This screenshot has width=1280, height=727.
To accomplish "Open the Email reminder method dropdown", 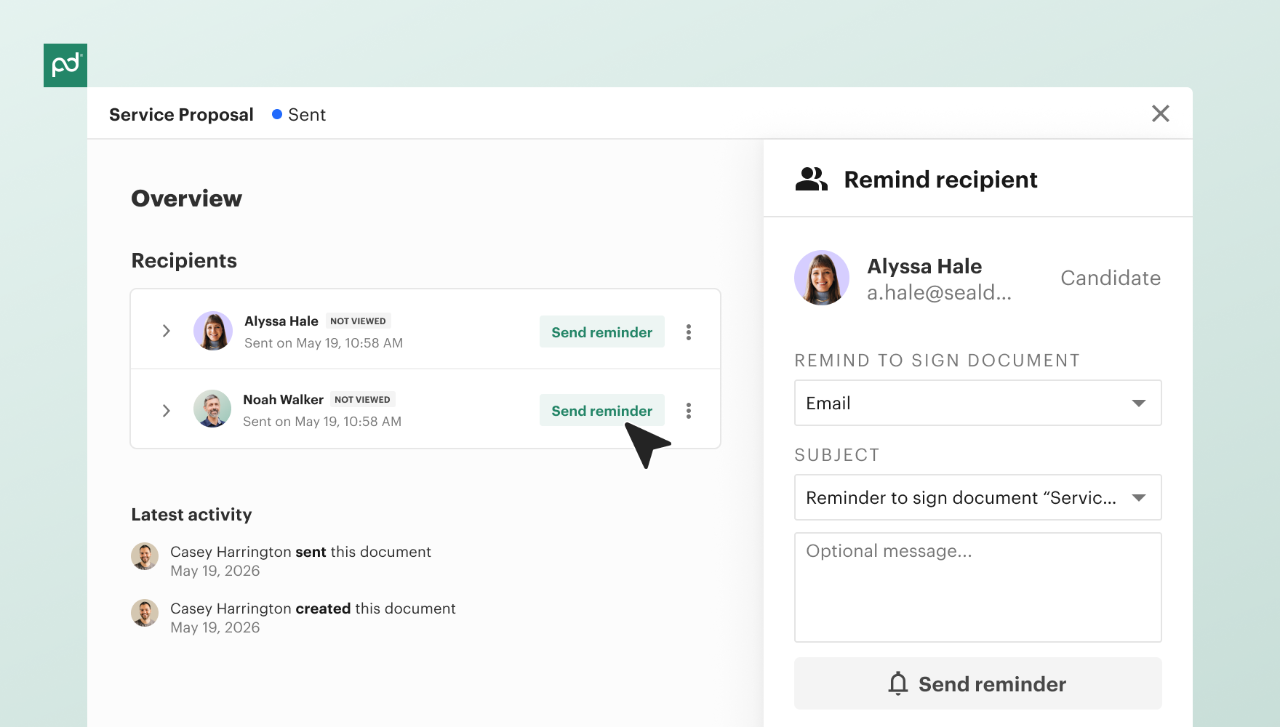I will [977, 403].
